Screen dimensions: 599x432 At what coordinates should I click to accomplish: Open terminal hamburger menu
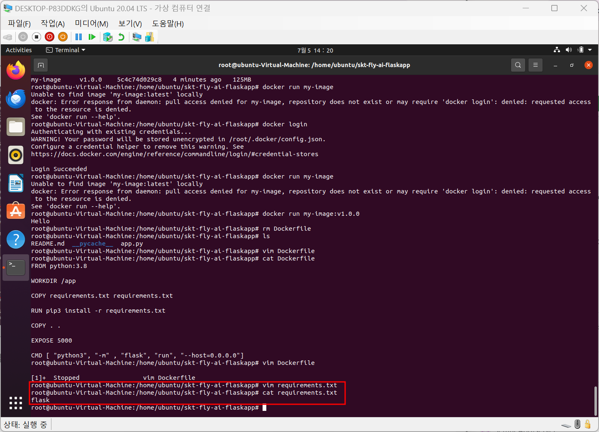tap(535, 65)
